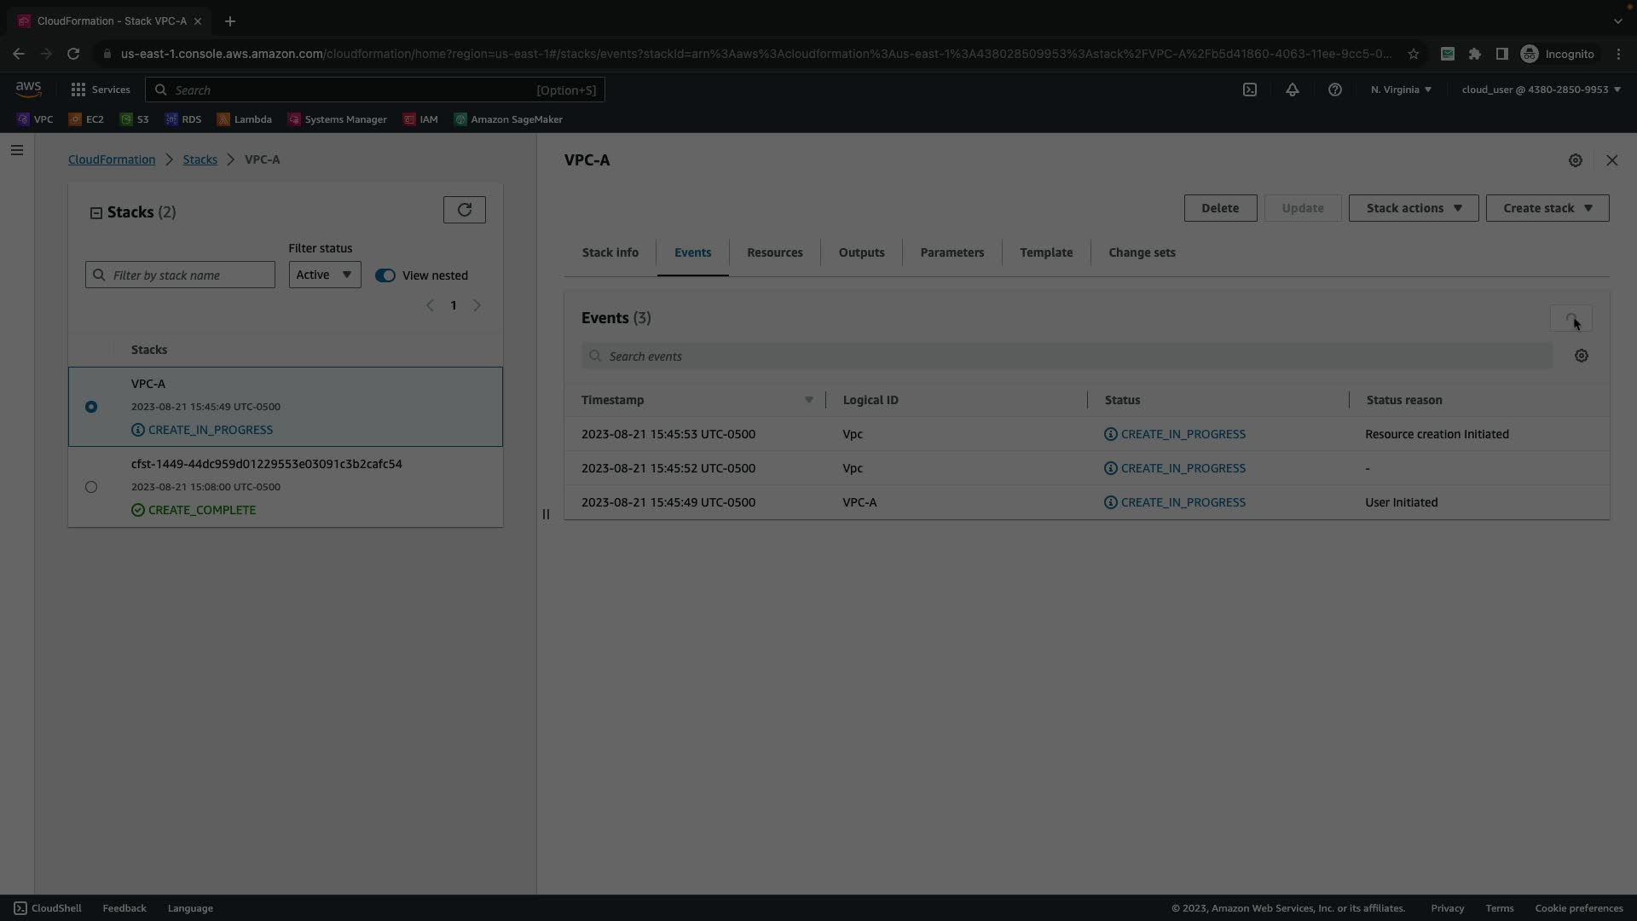Open the Create stack dropdown
Viewport: 1637px width, 921px height.
(x=1547, y=208)
